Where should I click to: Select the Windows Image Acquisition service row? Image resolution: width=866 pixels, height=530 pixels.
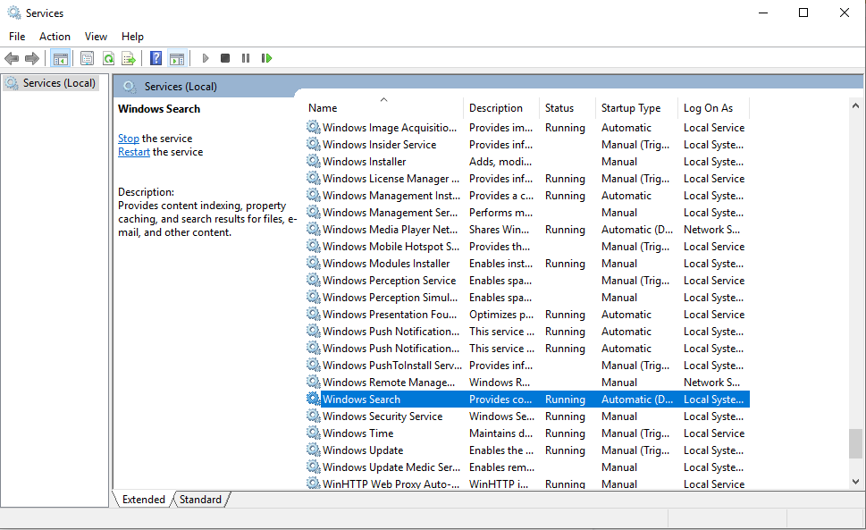(527, 128)
